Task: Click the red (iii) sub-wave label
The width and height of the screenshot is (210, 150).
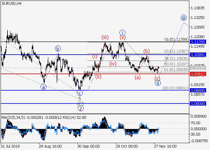Action: coord(105,37)
